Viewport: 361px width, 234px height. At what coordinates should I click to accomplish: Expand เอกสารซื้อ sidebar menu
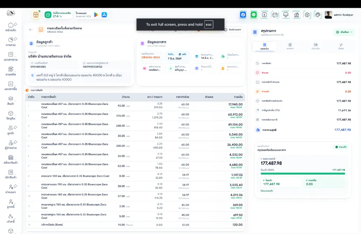pos(11,86)
